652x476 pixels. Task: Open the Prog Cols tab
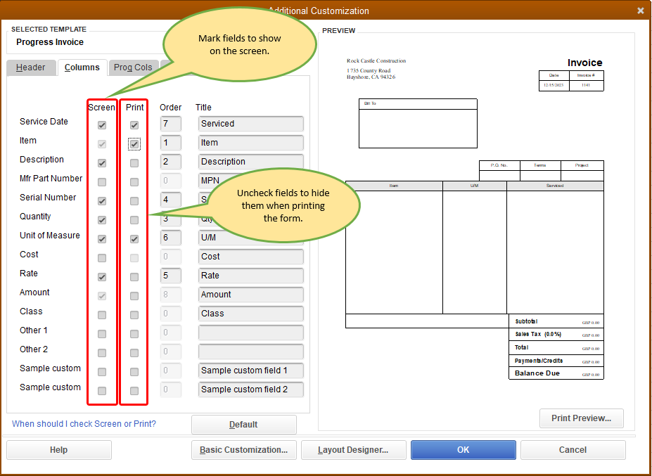pyautogui.click(x=133, y=67)
